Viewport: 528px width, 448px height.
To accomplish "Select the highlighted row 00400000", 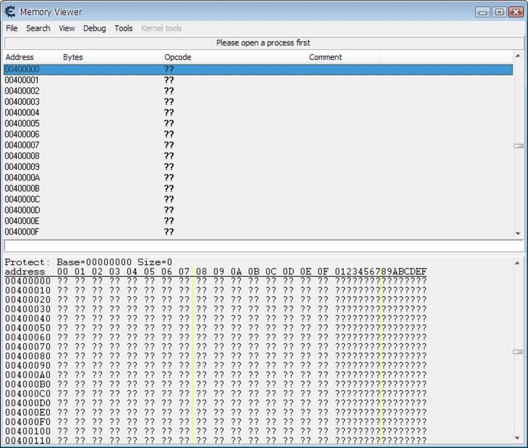I will [168, 68].
